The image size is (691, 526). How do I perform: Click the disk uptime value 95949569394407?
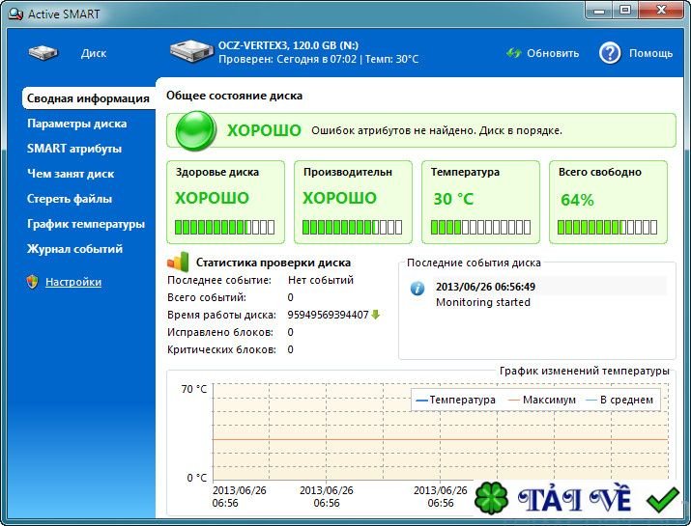[x=328, y=315]
